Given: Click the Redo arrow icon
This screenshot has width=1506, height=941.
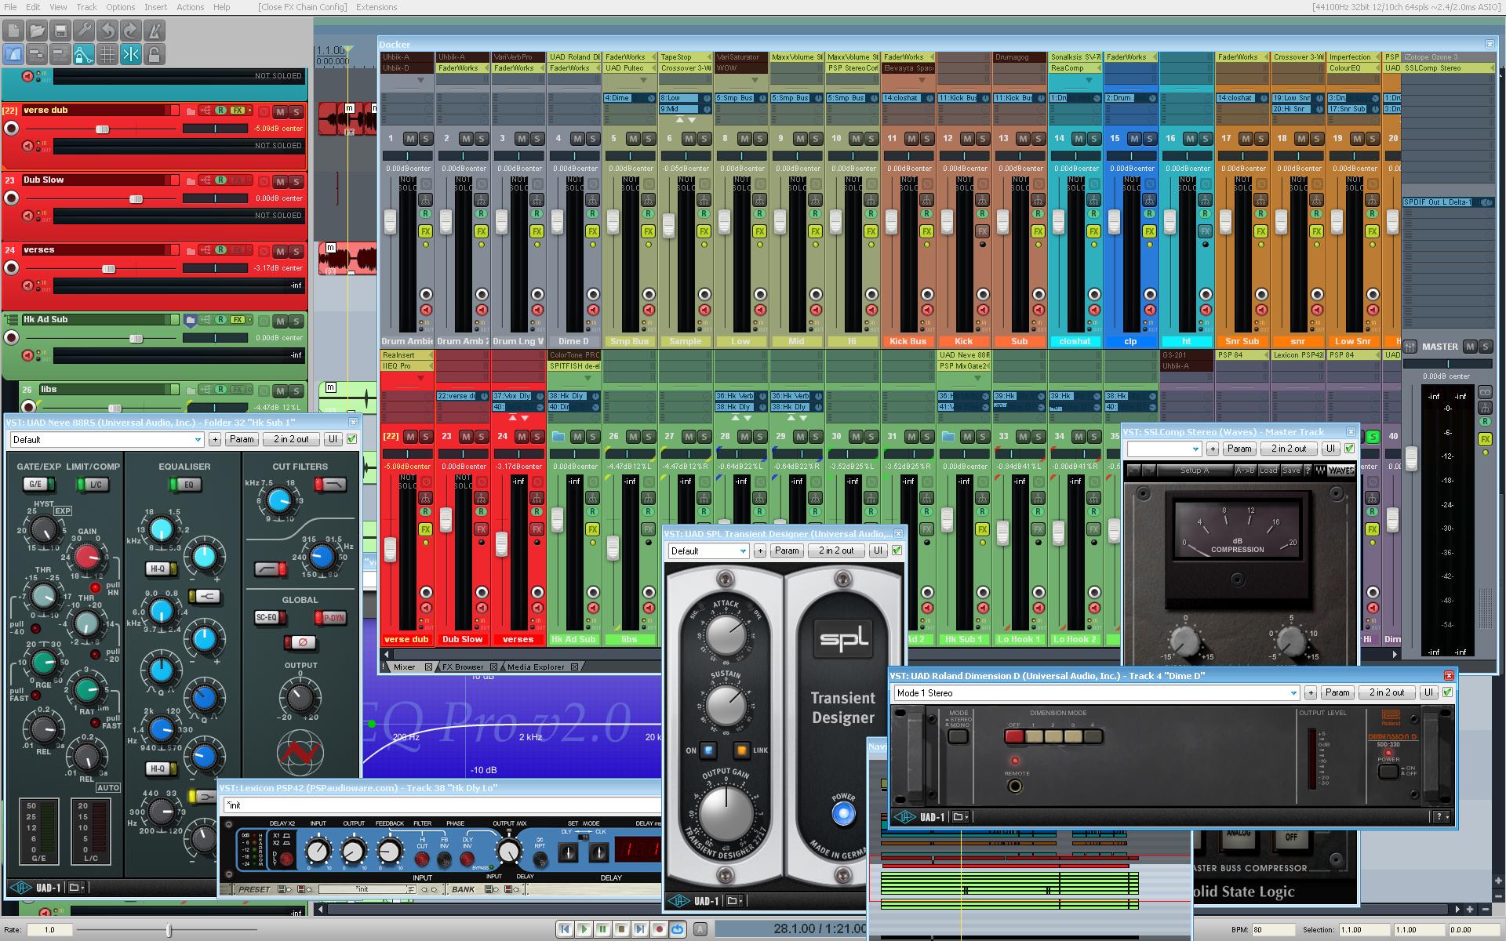Looking at the screenshot, I should [131, 31].
